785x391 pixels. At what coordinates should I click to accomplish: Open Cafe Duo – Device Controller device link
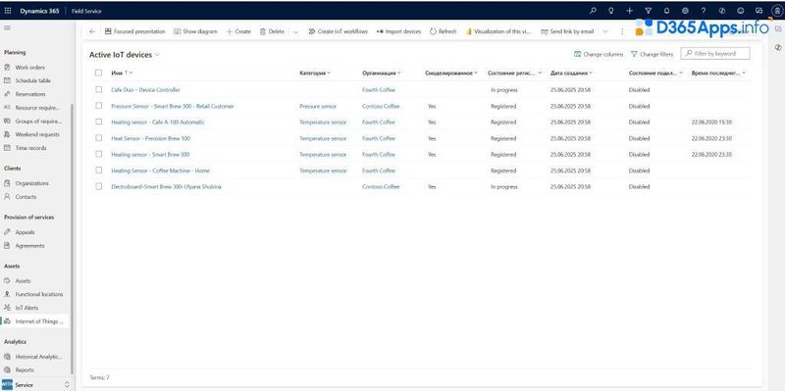coord(145,90)
